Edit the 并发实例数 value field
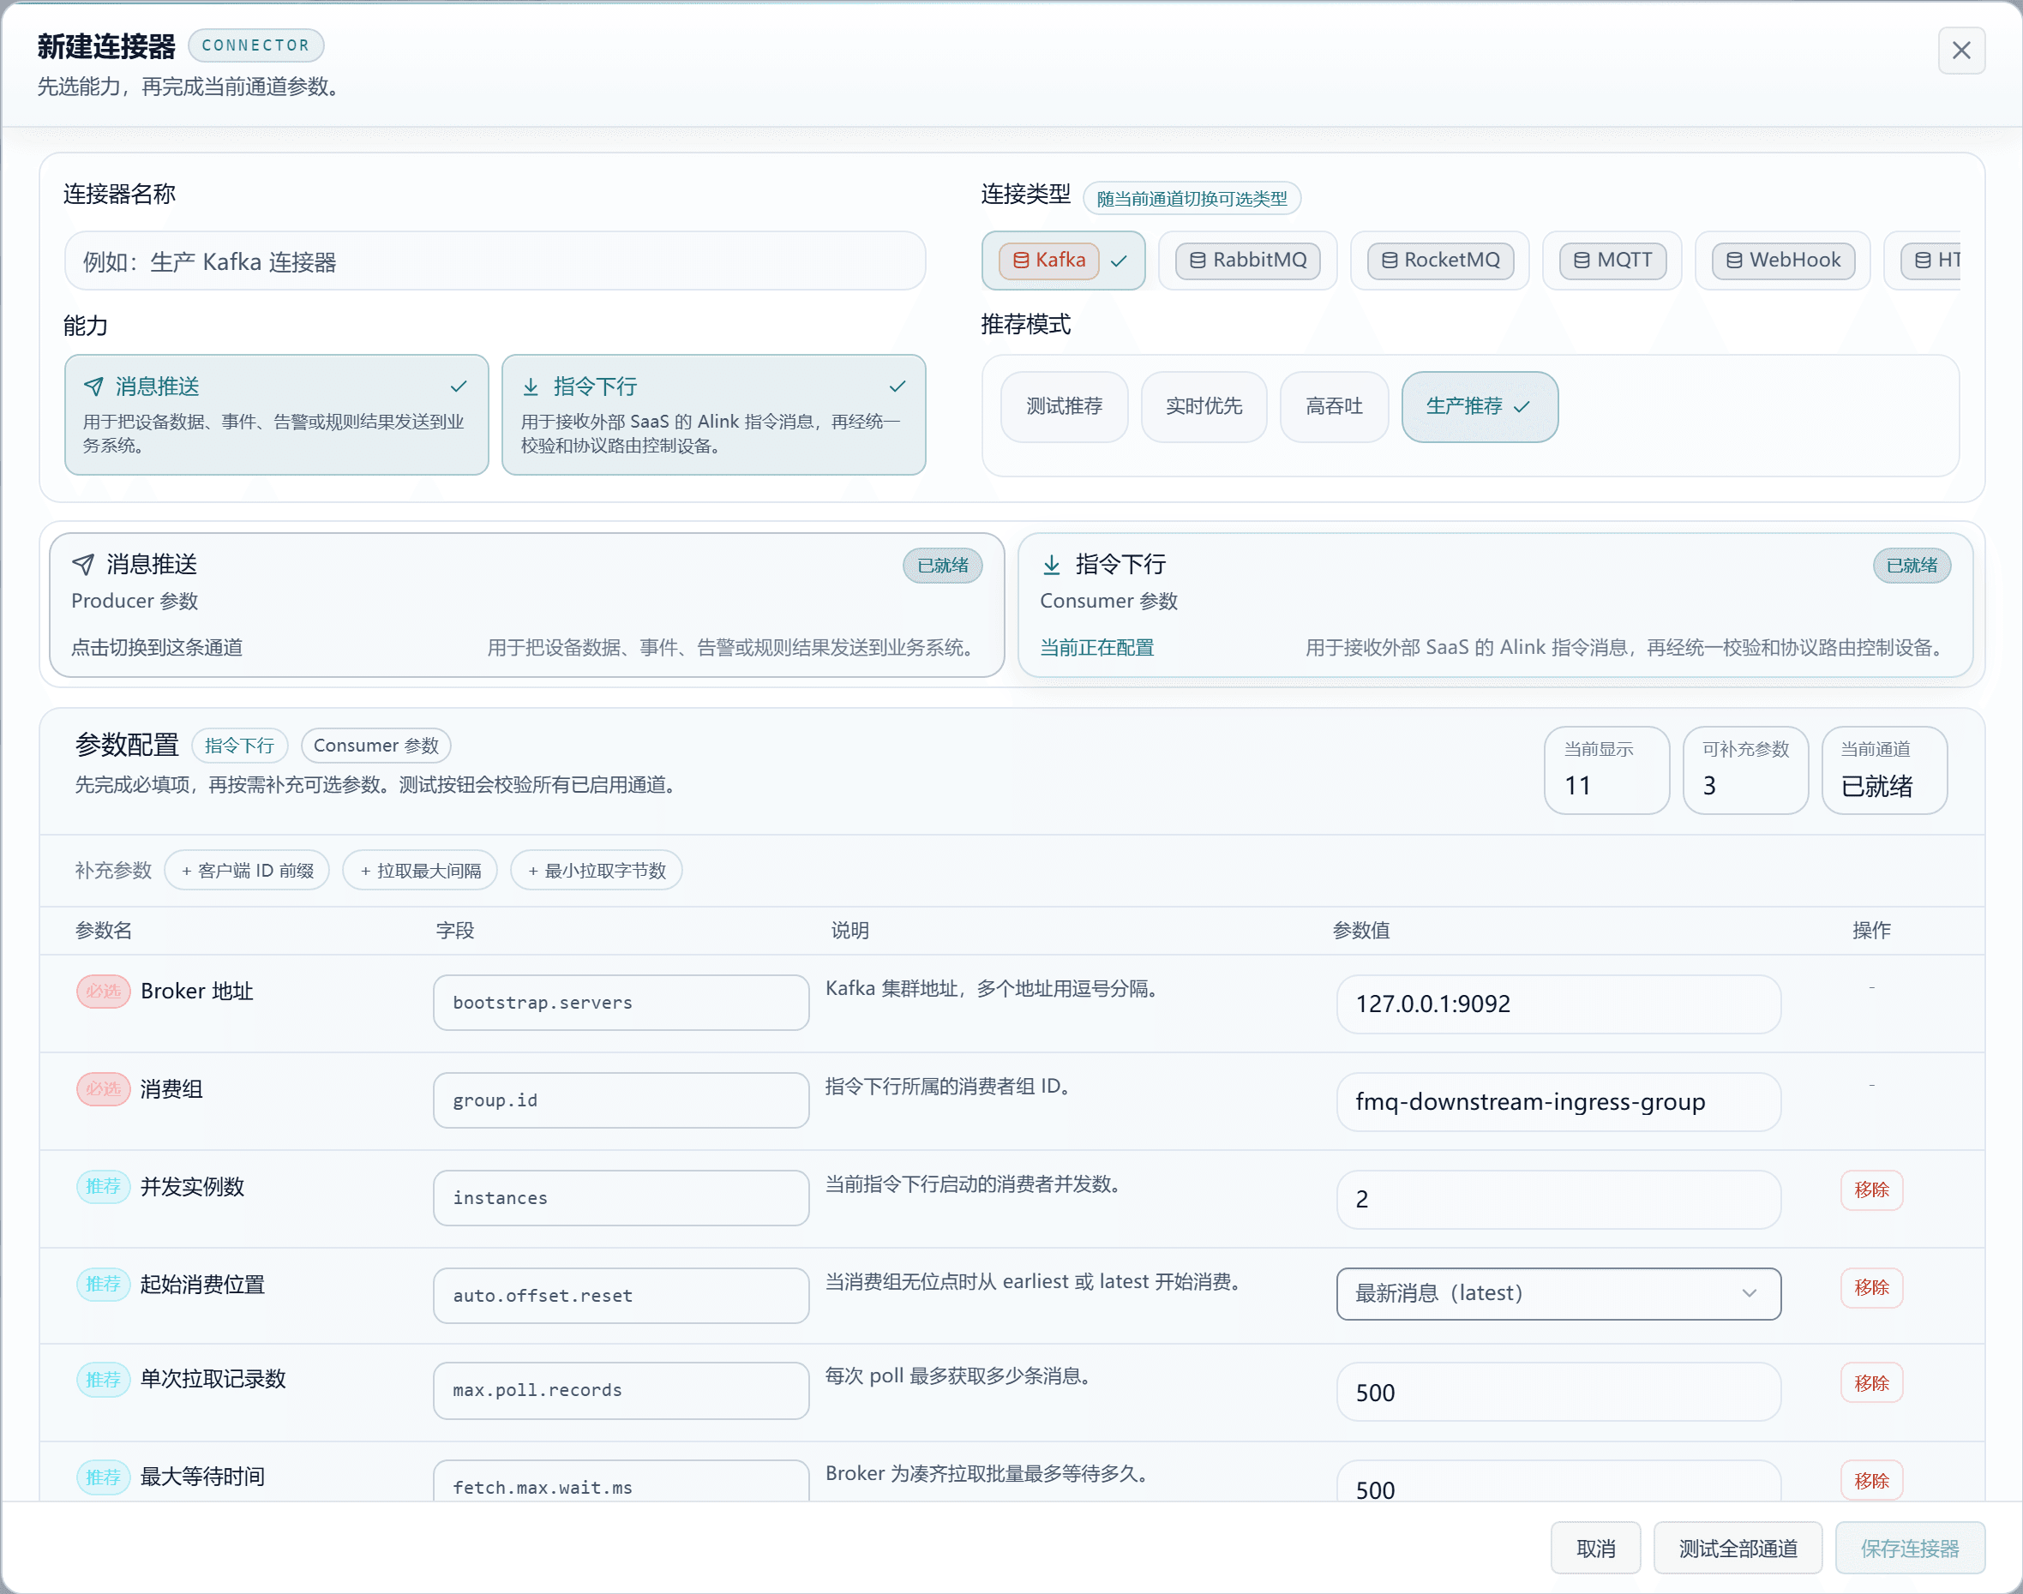The width and height of the screenshot is (2023, 1594). tap(1558, 1200)
